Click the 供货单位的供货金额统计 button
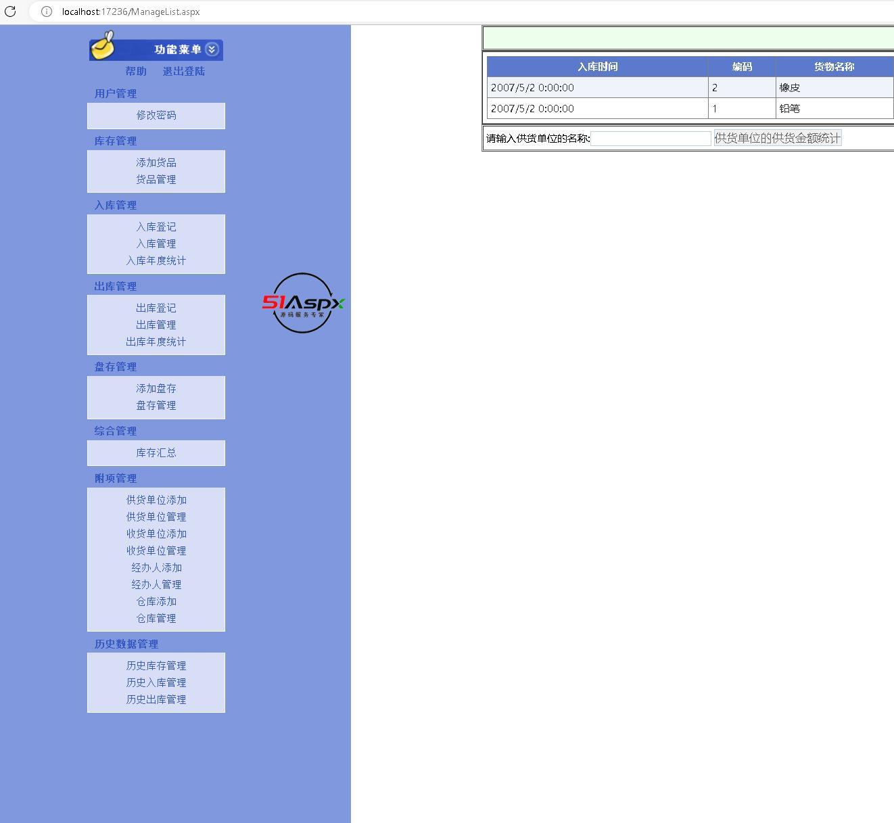This screenshot has height=823, width=894. [x=778, y=138]
